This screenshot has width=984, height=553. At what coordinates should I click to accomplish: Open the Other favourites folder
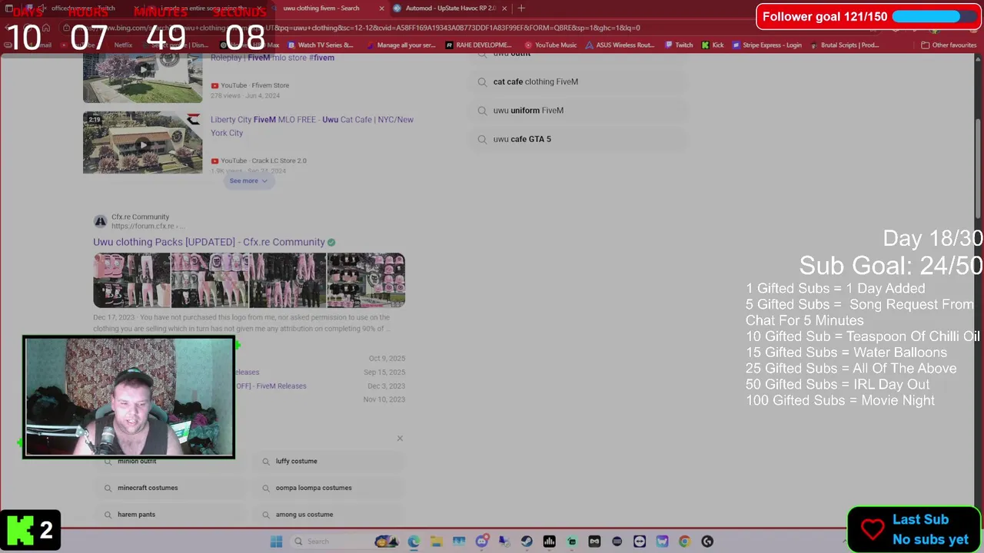click(949, 45)
